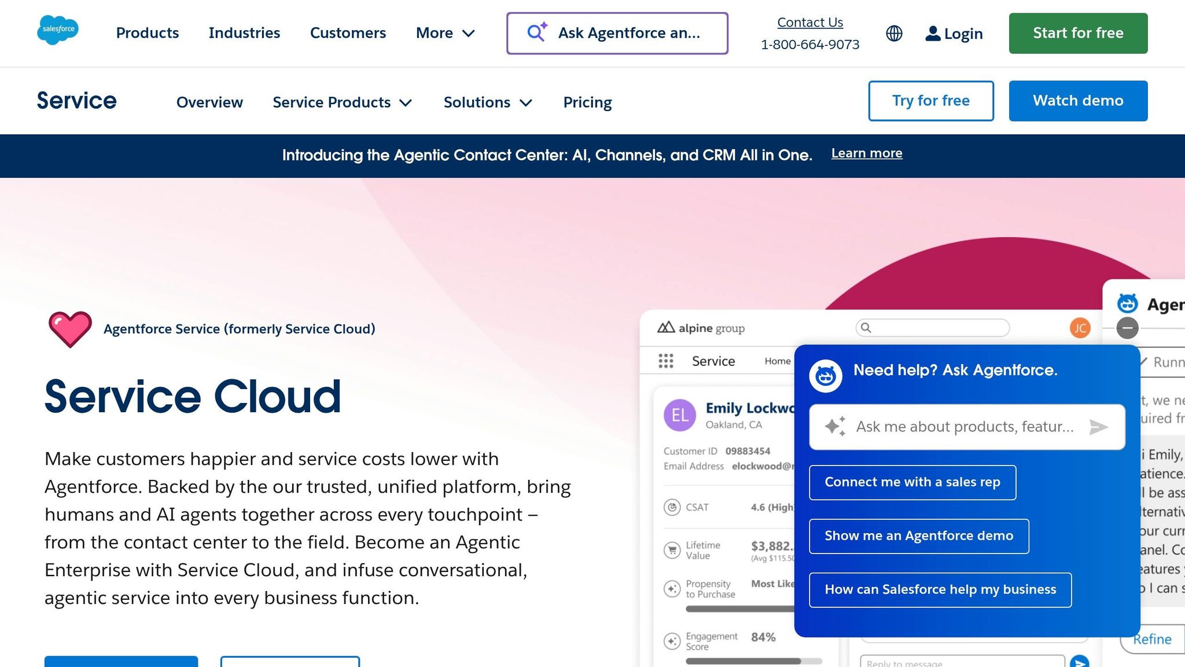
Task: Click the phone number 1-800-664-9073
Action: 809,45
